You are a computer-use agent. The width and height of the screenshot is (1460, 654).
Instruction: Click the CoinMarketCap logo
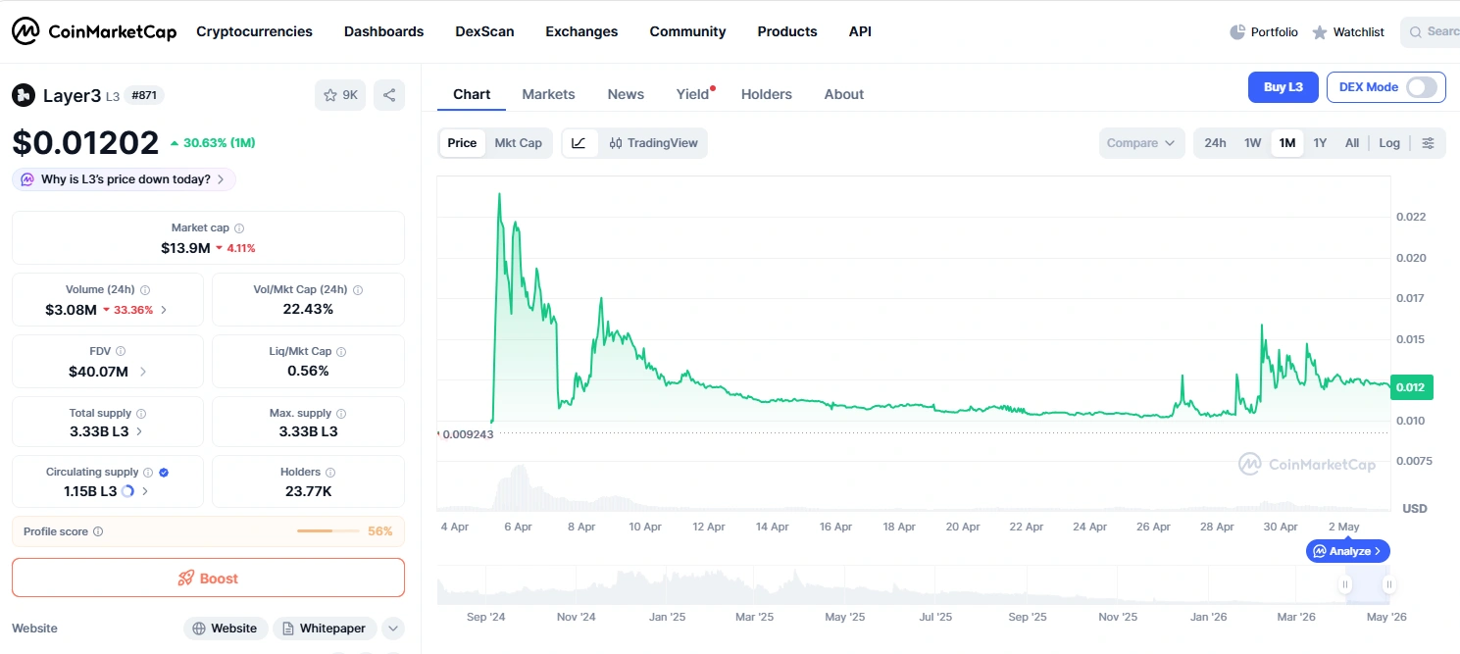pyautogui.click(x=94, y=31)
